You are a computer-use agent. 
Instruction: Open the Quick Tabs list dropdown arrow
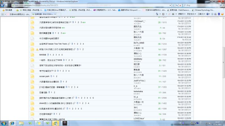point(5,14)
